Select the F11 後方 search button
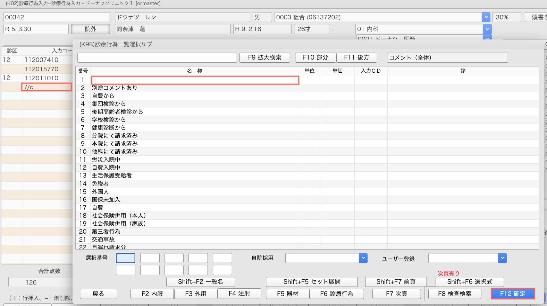Viewport: 547px width, 306px height. [x=356, y=57]
